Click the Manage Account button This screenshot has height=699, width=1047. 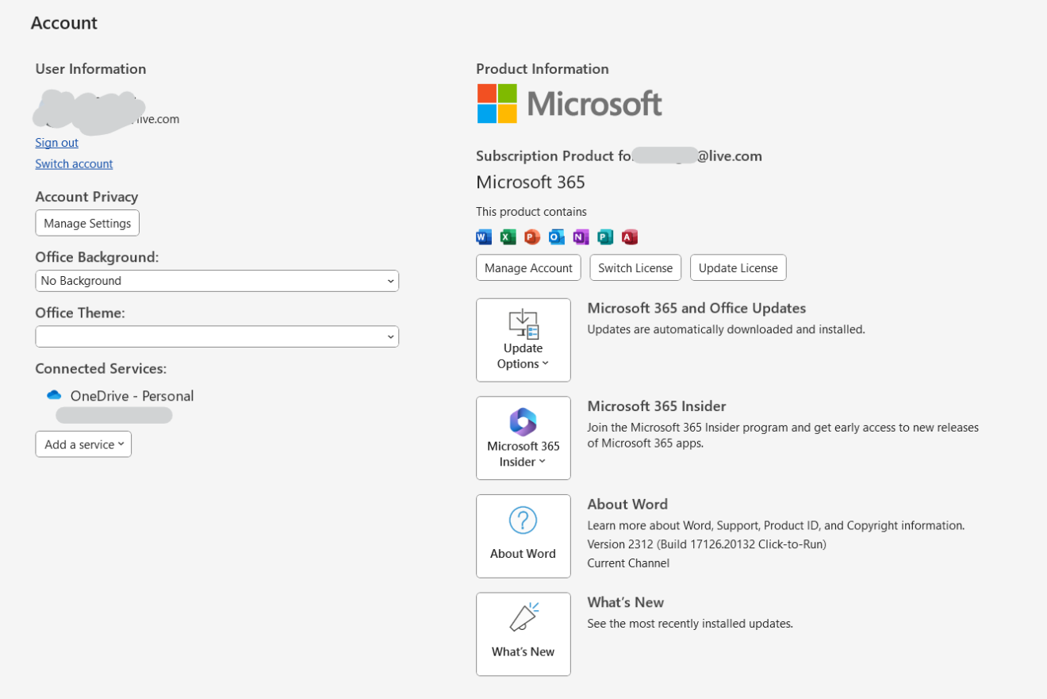[x=528, y=268]
